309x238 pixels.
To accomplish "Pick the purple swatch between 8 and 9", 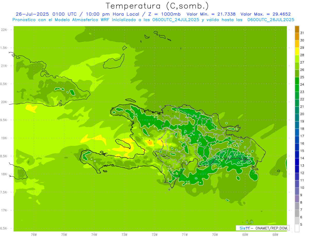I will [x=297, y=199].
